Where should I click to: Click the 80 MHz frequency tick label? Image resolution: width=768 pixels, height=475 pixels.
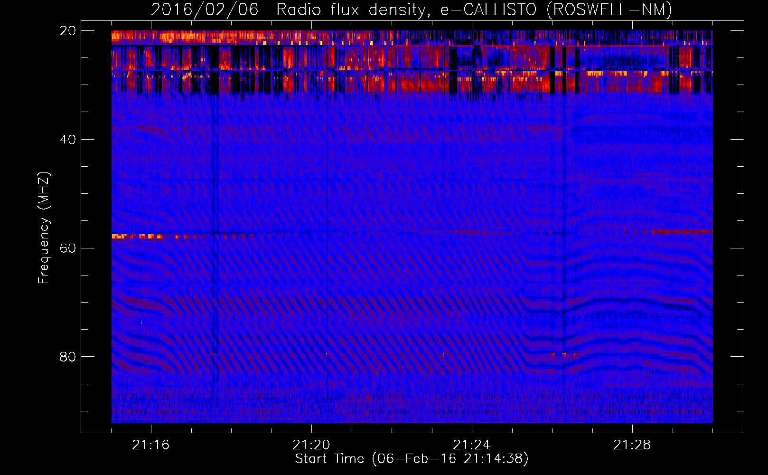(68, 357)
